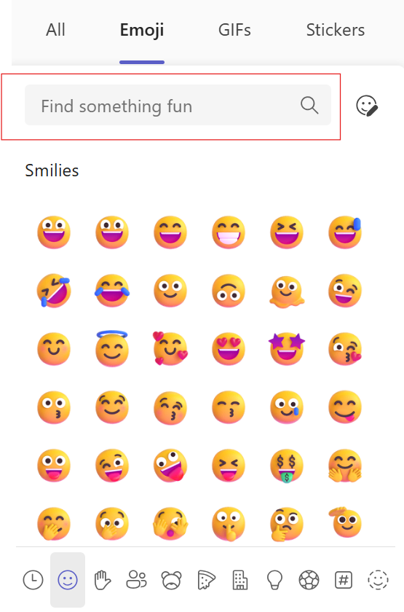Switch to the All tab

click(x=55, y=30)
